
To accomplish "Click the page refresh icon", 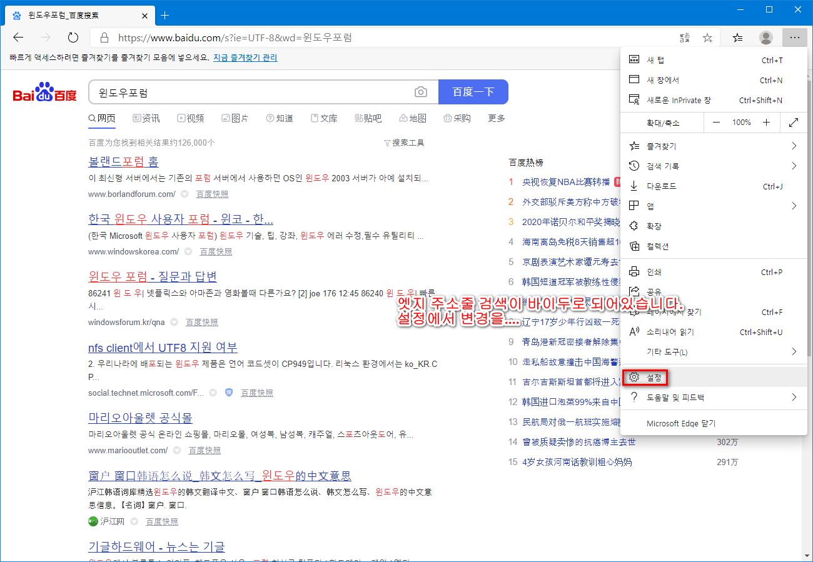I will (x=73, y=38).
